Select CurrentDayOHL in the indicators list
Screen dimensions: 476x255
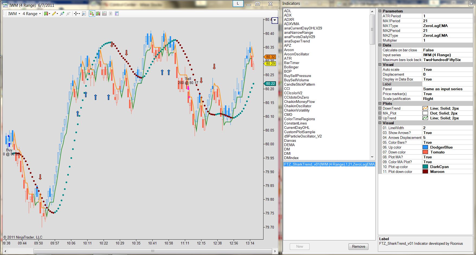[x=297, y=128]
